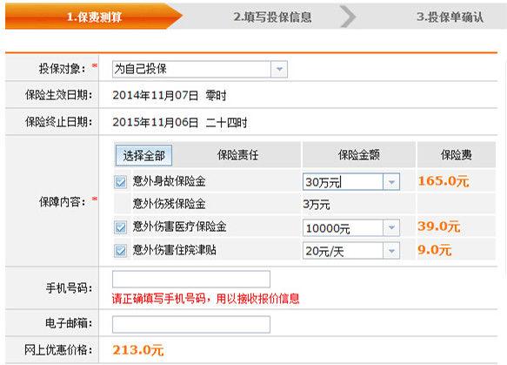Click the 意外伤害住院津贴 row label
The height and width of the screenshot is (365, 507).
click(x=175, y=250)
